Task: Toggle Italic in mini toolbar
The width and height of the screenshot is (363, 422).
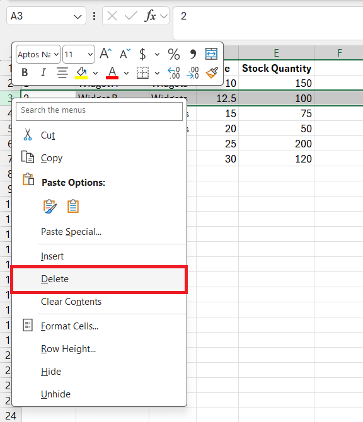Action: click(x=43, y=72)
